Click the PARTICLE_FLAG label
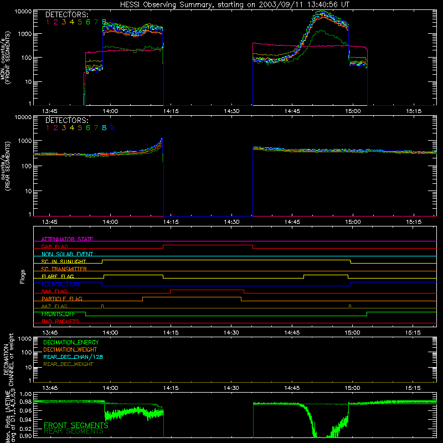The height and width of the screenshot is (443, 443). tap(62, 298)
